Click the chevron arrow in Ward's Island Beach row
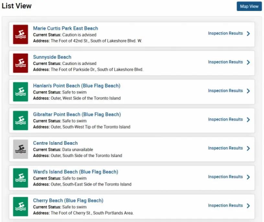264x222 pixels. tap(248, 177)
